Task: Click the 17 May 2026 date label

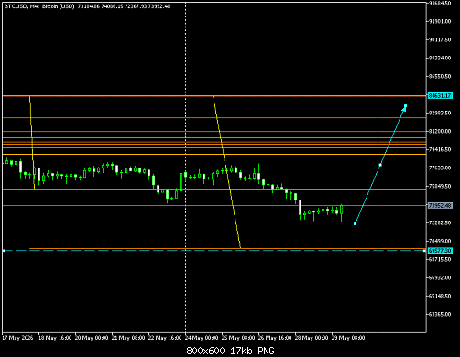Action: (17, 338)
